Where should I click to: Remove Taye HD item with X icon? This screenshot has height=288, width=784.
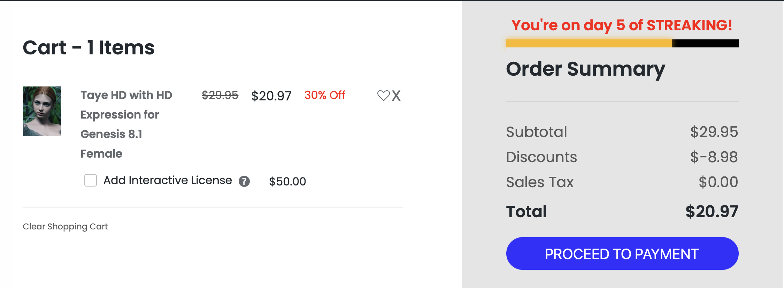coord(396,96)
